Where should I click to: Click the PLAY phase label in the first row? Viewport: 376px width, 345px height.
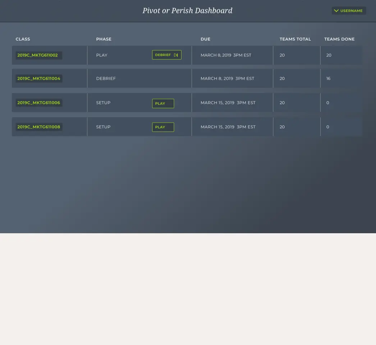click(102, 55)
